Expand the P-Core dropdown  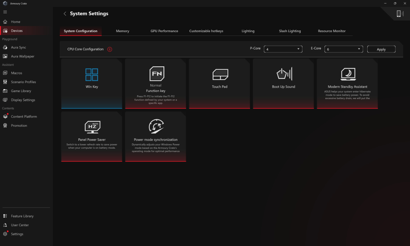click(283, 49)
